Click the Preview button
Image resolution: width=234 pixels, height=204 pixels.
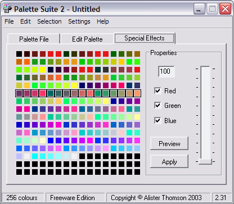pyautogui.click(x=169, y=143)
